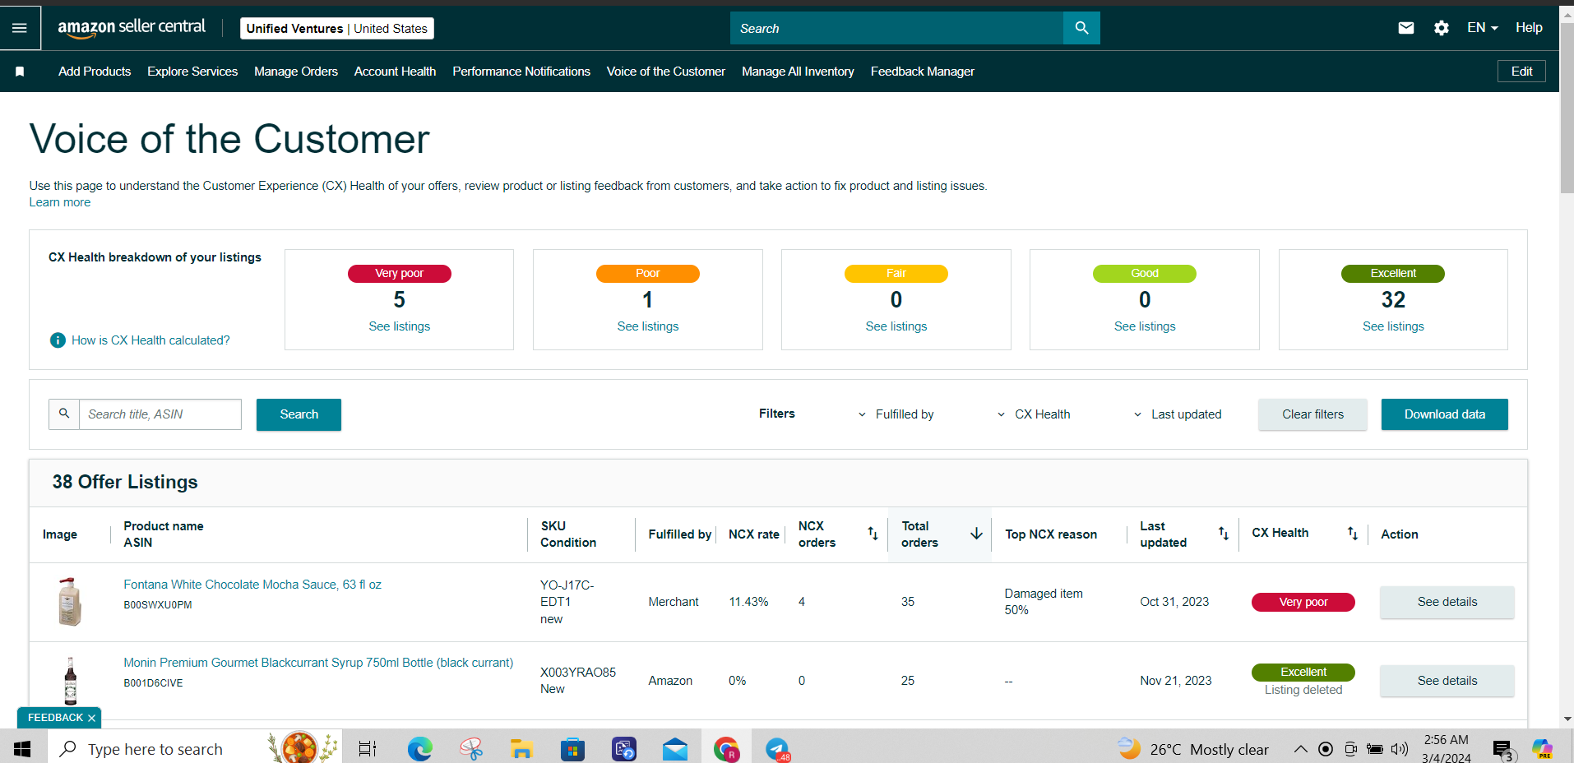
Task: Open the Windows notification center icon
Action: tap(1504, 751)
